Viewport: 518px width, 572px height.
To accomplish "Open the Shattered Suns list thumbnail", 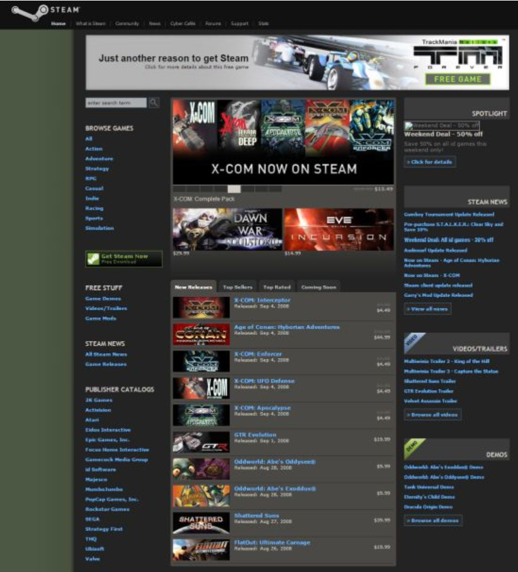I will coord(201,523).
